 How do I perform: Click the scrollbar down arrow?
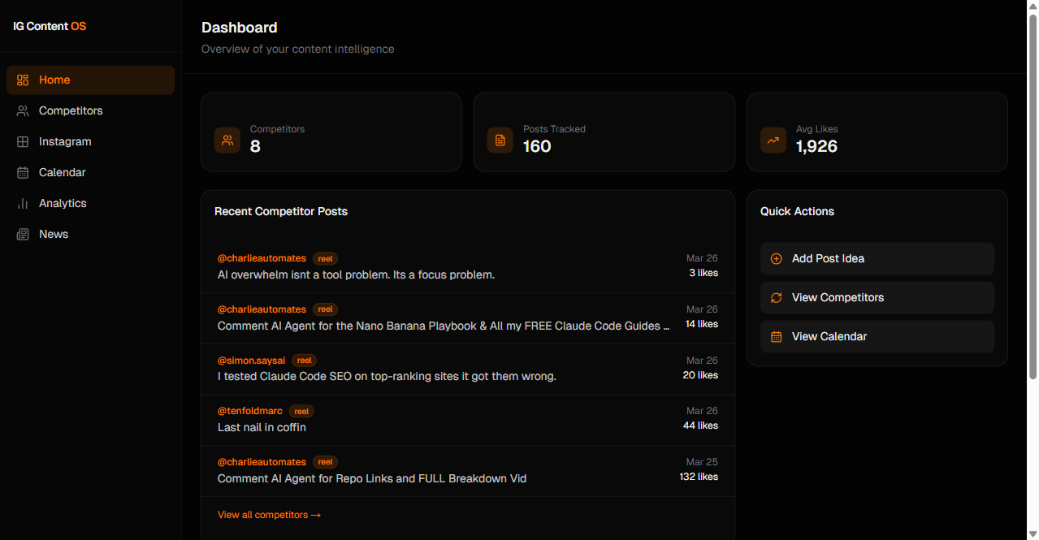click(x=1033, y=534)
